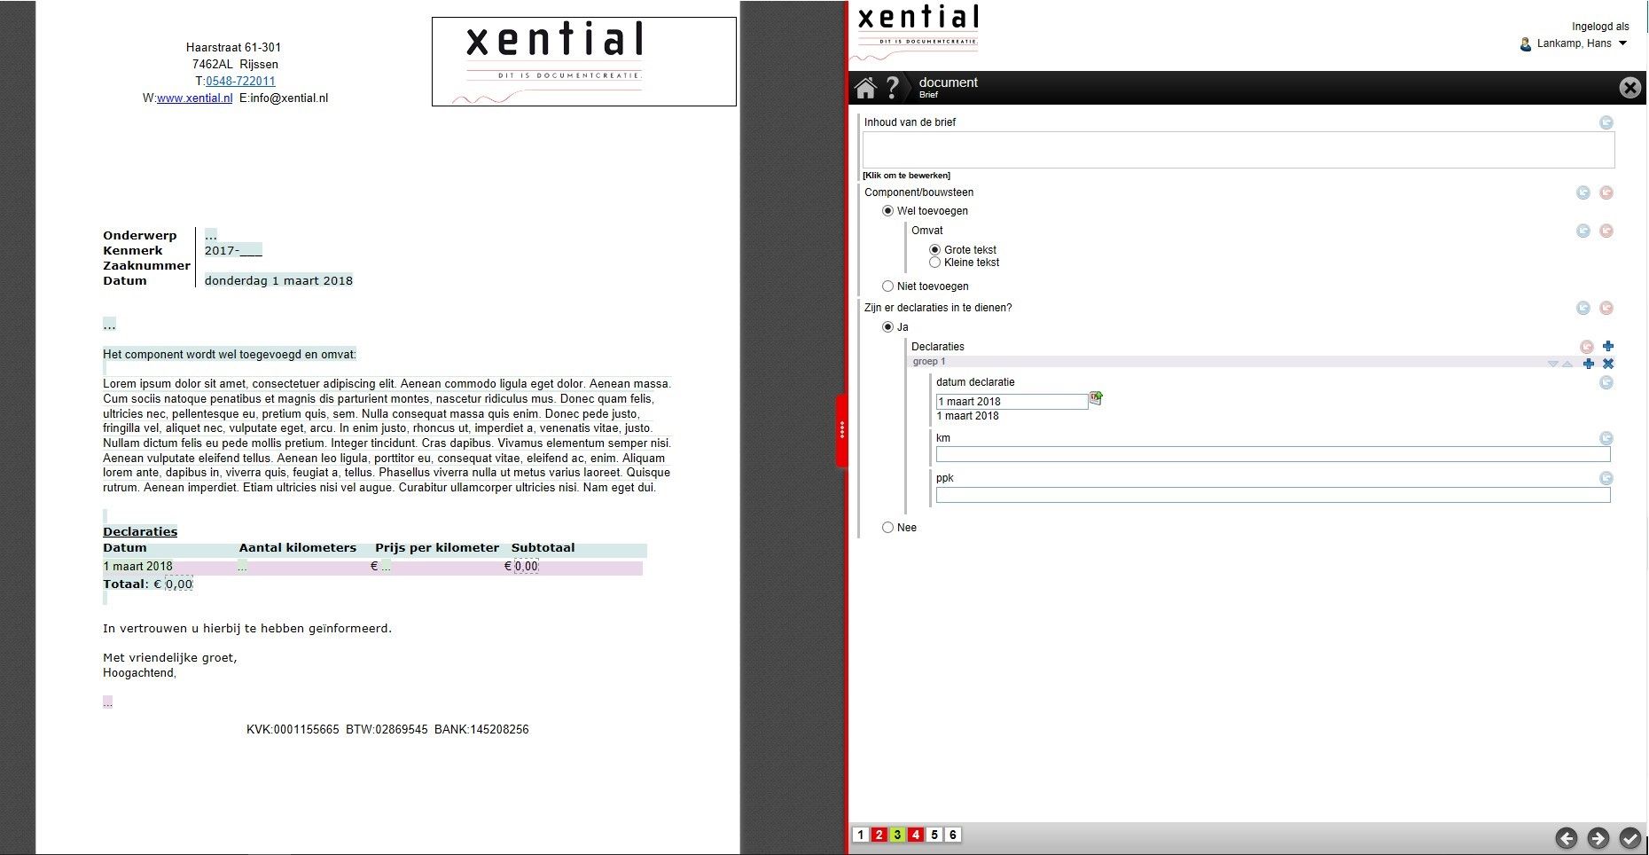The image size is (1649, 855).
Task: Jump to page 3 in the step navigator
Action: 897,835
